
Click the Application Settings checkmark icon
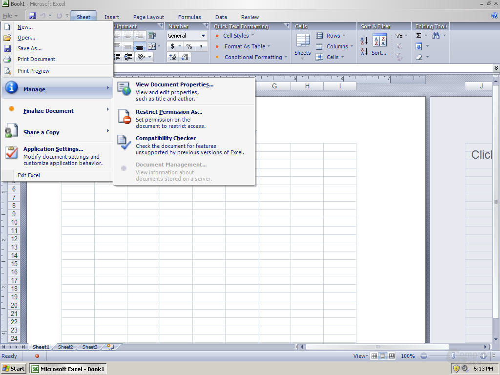coord(11,152)
